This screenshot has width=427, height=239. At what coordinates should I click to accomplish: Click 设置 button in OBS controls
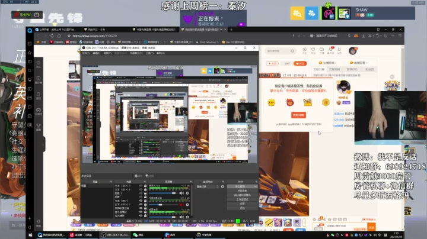[x=243, y=204]
